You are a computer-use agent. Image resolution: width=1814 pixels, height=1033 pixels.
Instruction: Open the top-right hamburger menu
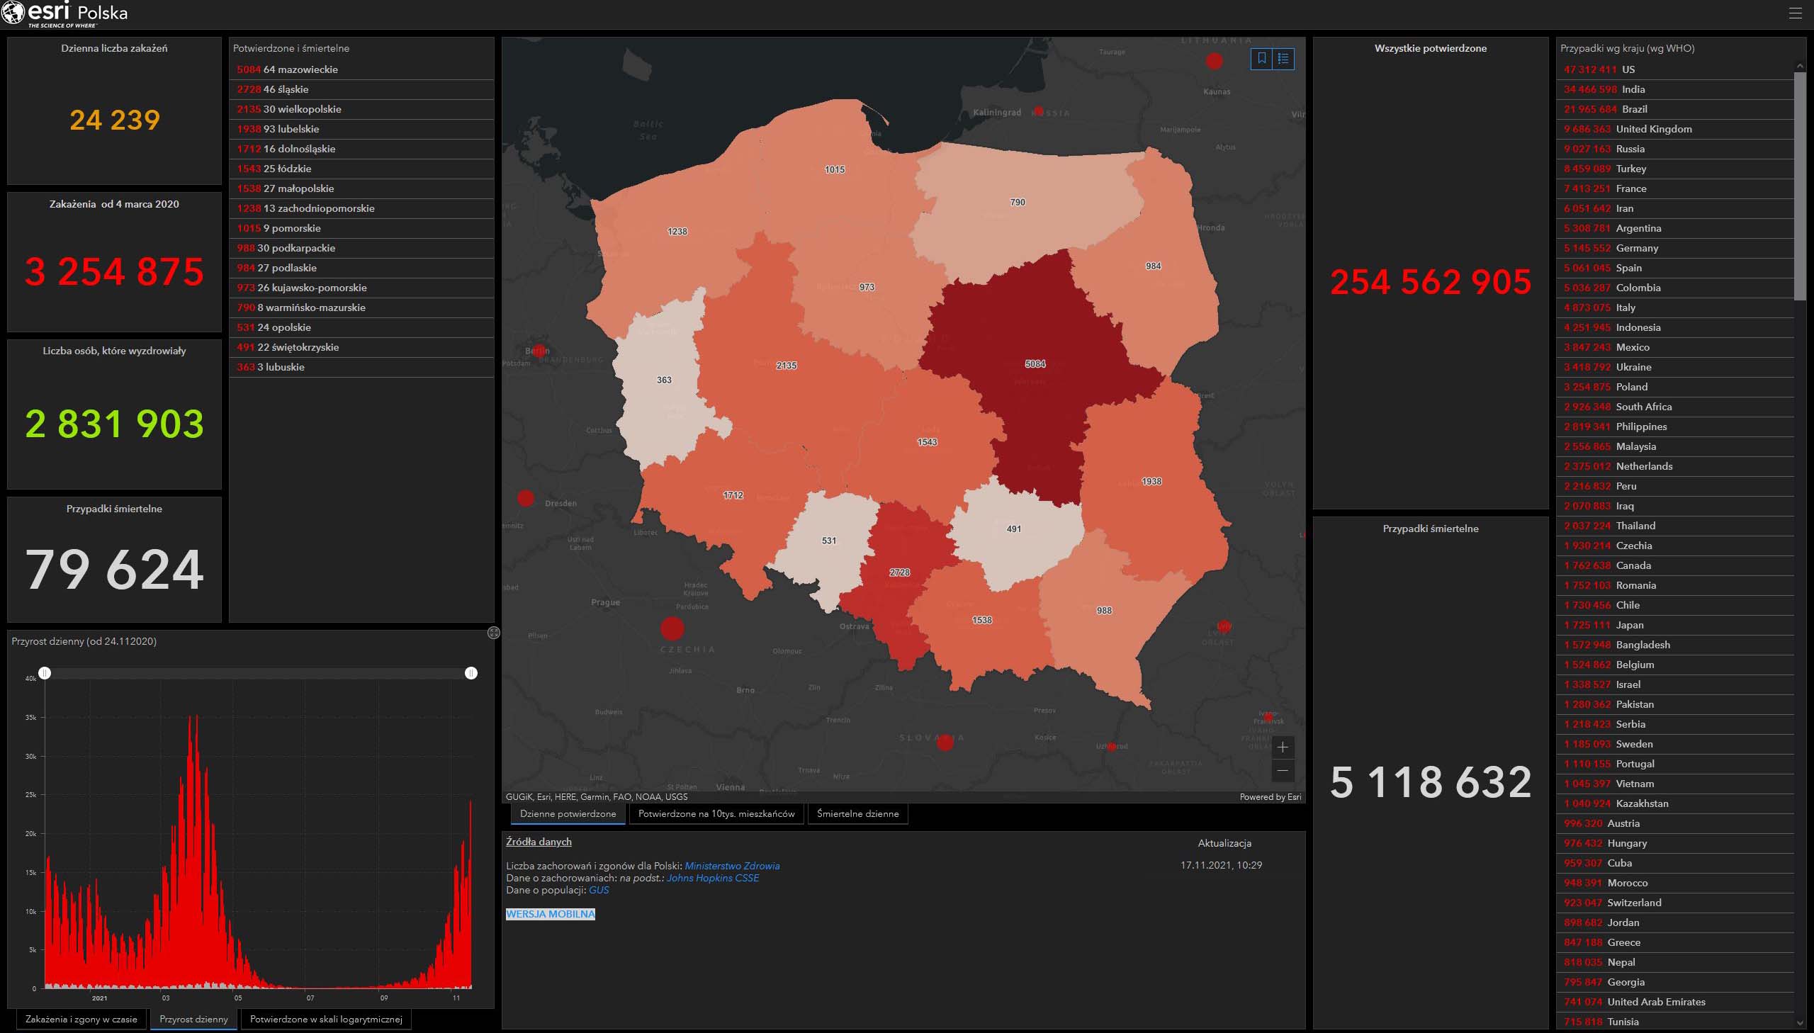click(x=1795, y=13)
